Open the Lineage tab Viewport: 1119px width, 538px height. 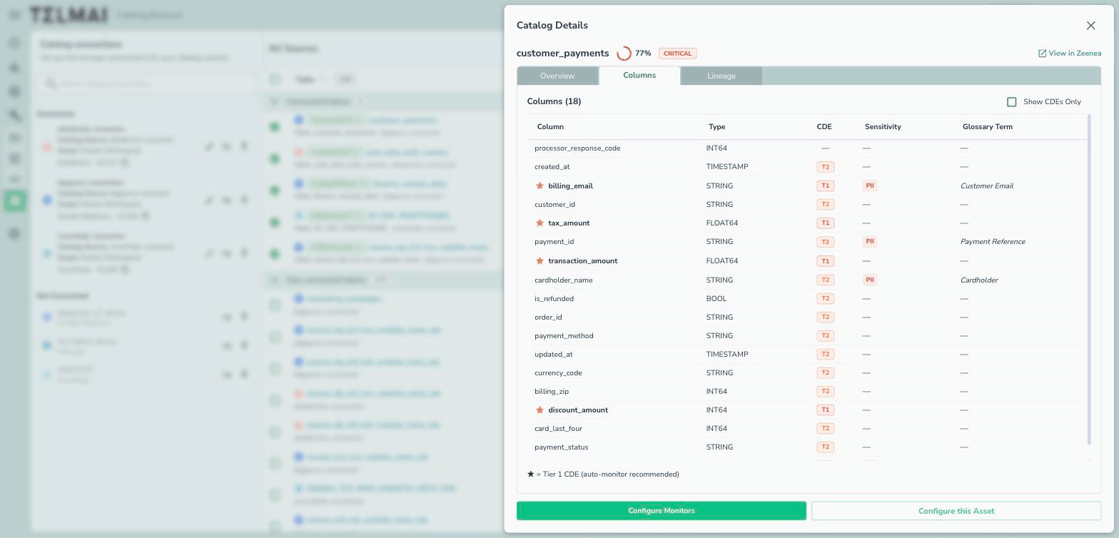[721, 76]
